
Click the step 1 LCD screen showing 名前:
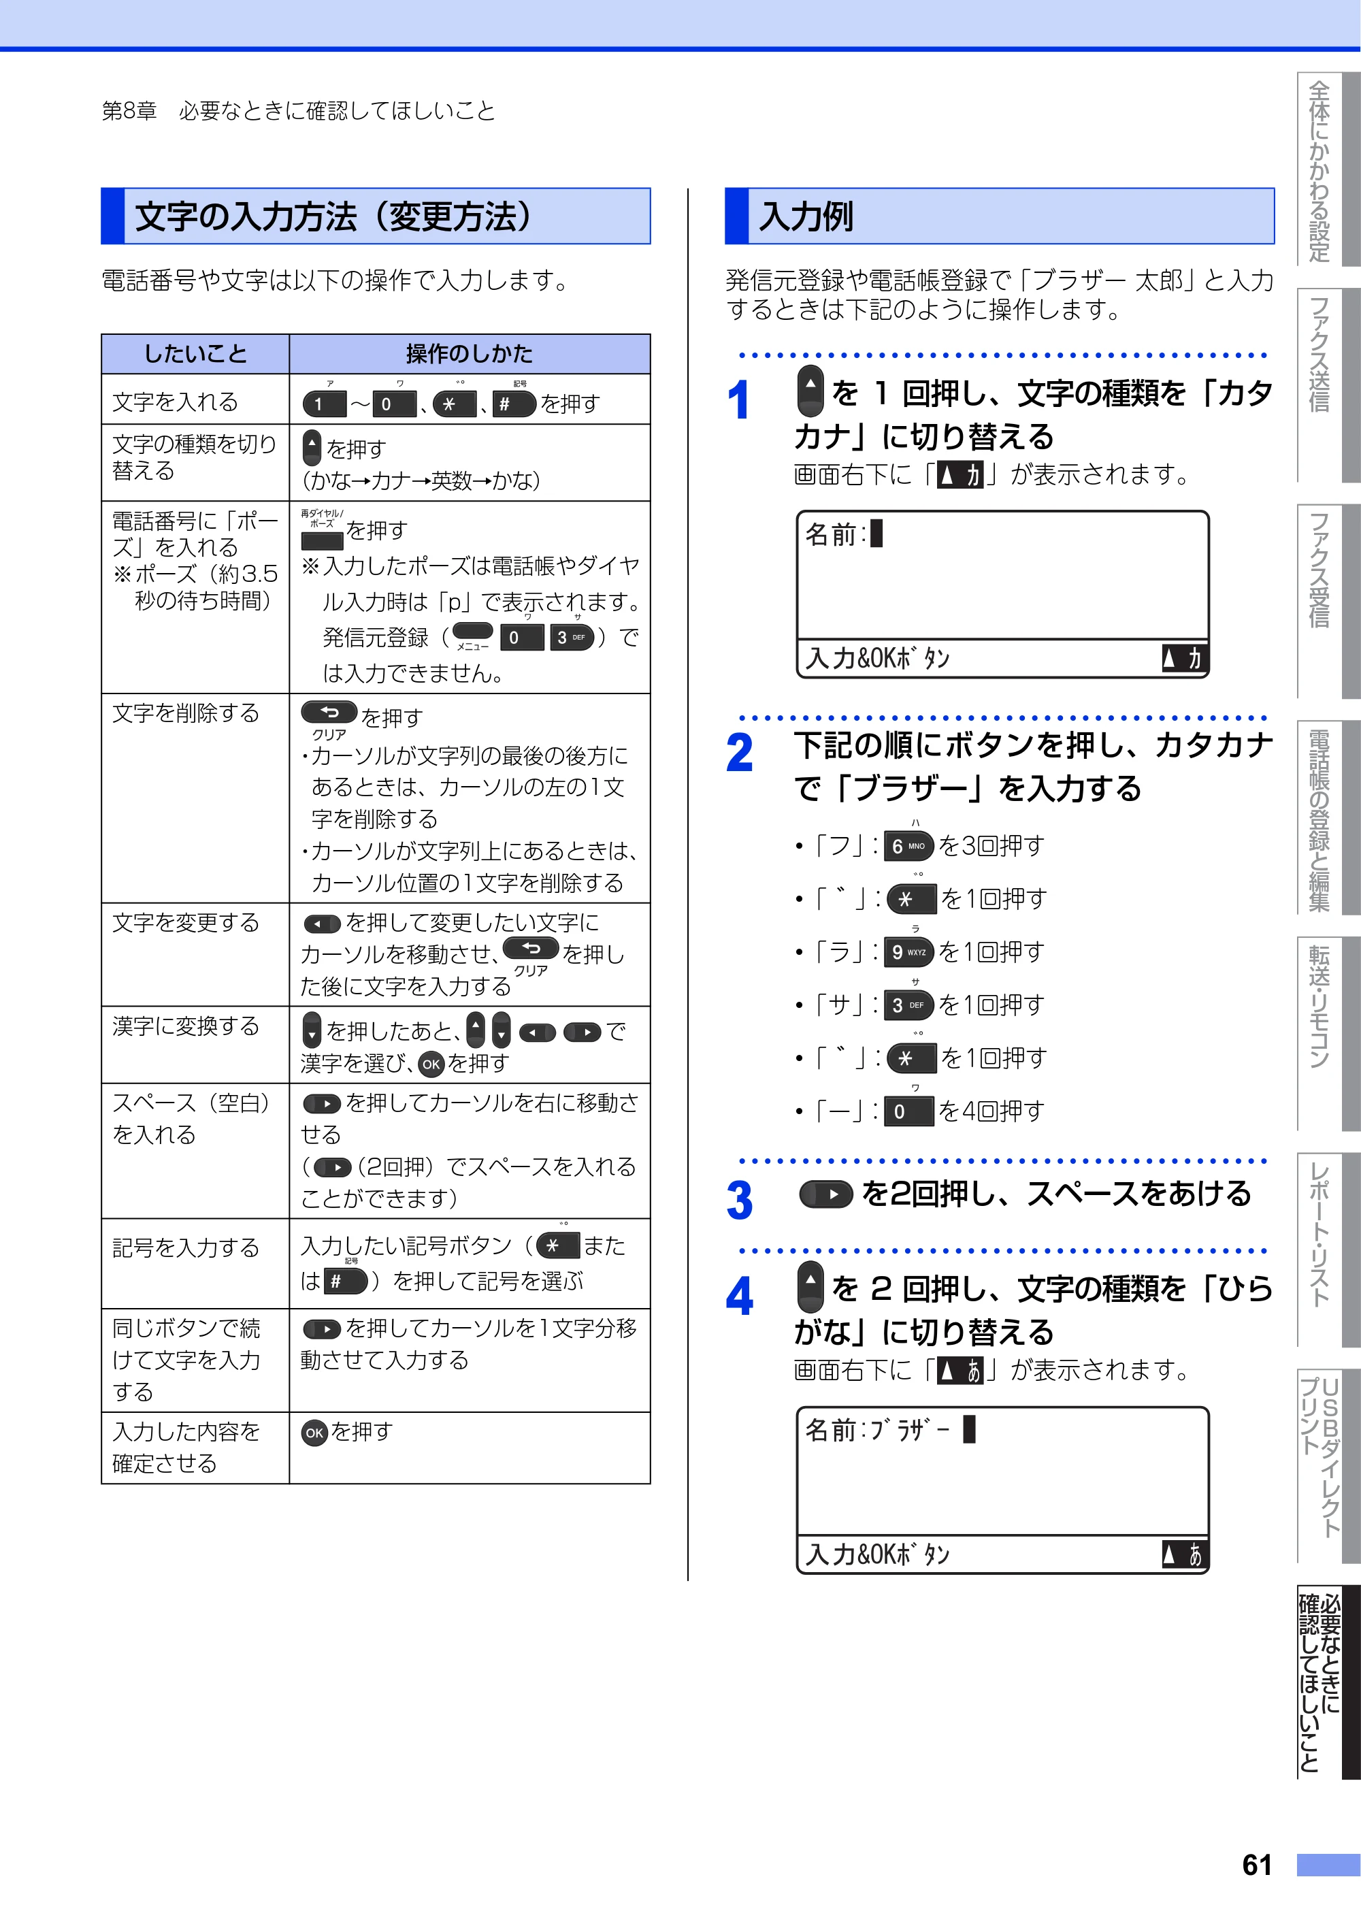click(1003, 594)
